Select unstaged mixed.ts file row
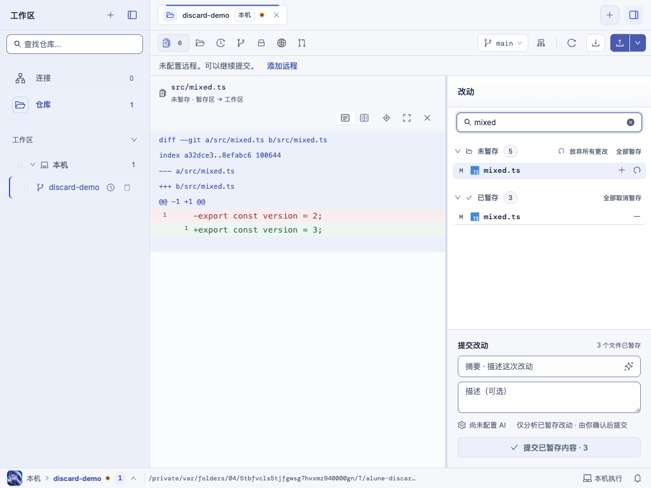Image resolution: width=651 pixels, height=488 pixels. (x=549, y=170)
